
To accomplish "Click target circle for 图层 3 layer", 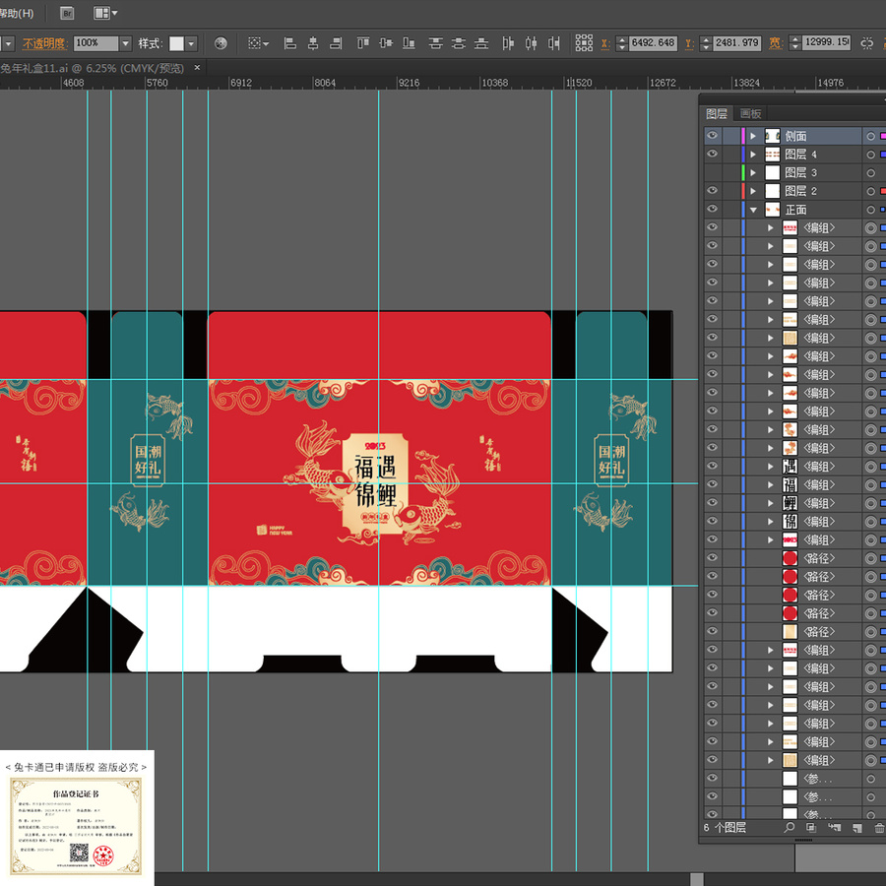I will click(x=871, y=173).
